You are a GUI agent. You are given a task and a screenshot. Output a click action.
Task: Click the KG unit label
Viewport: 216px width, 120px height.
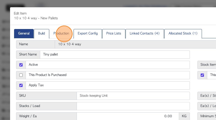click(184, 116)
